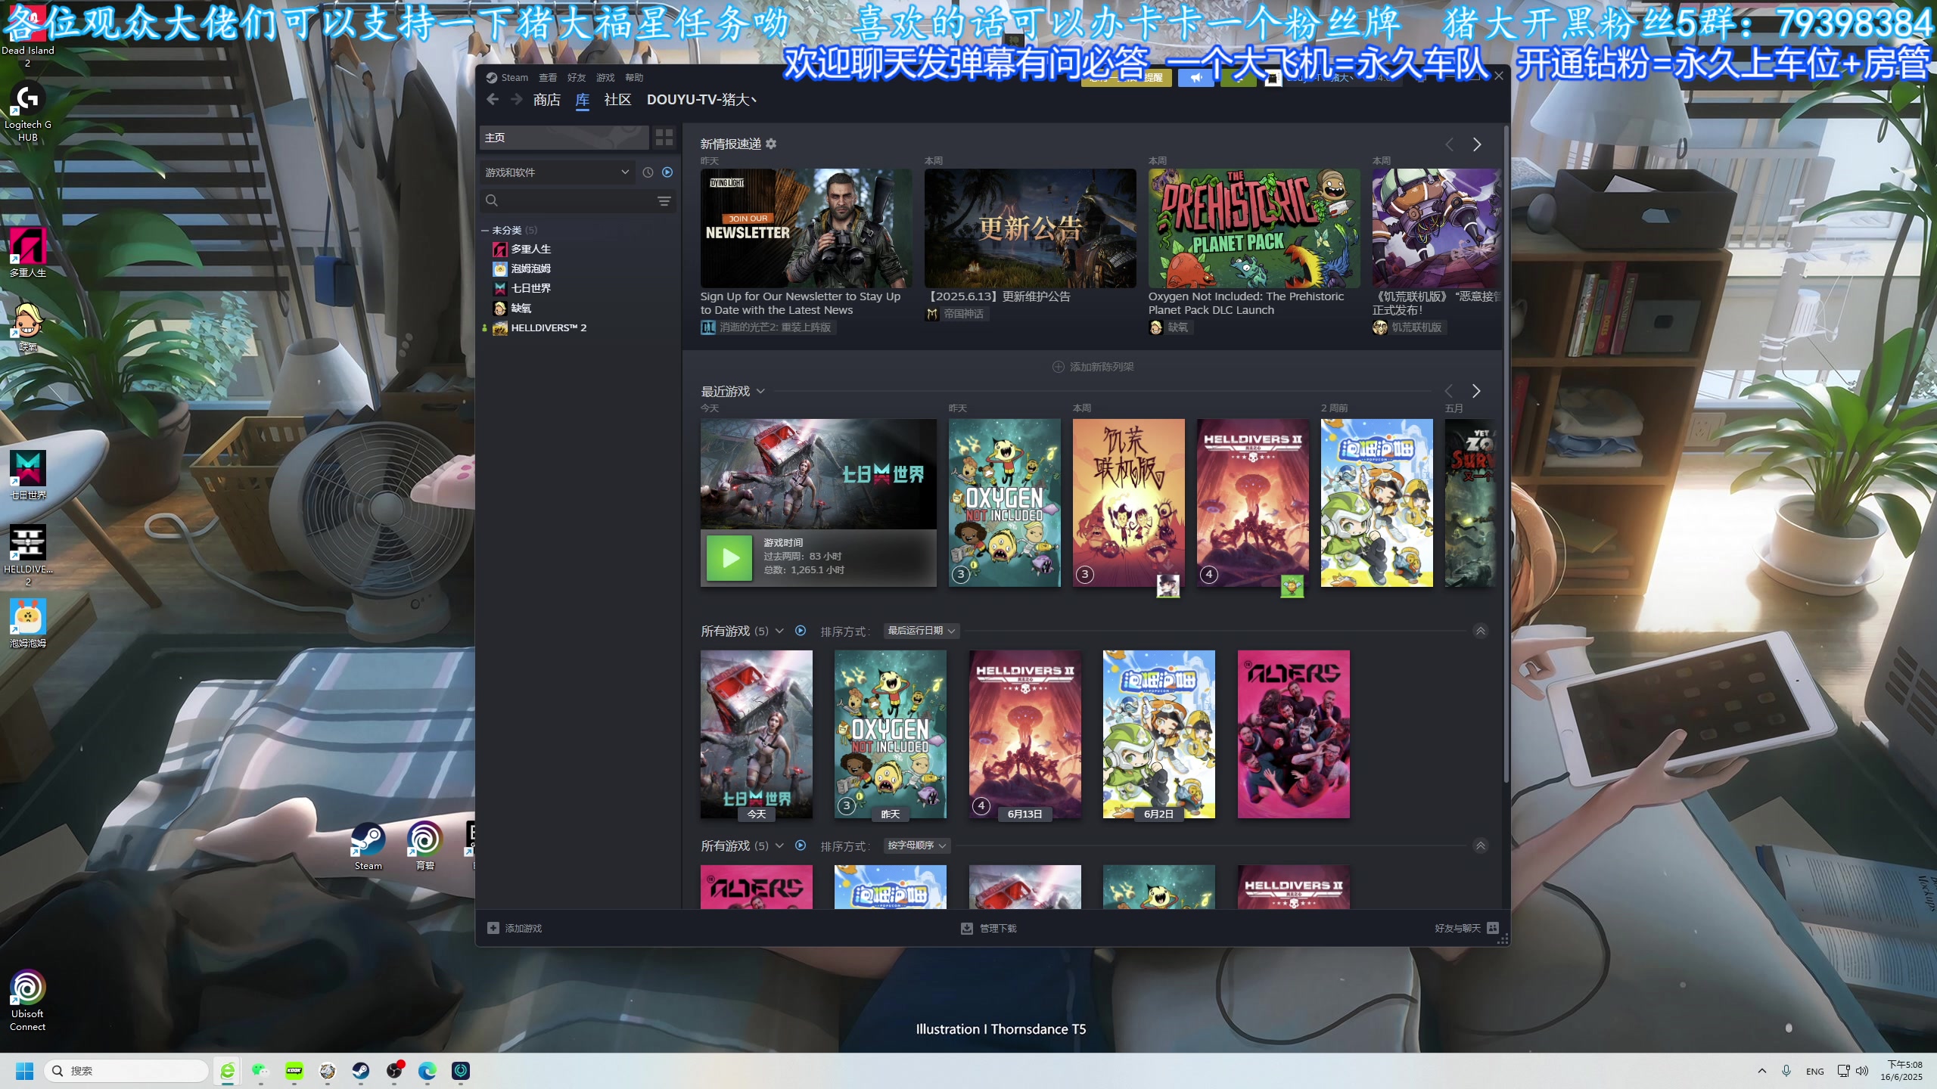Open the 社区 community tab
Screen dimensions: 1937x1089
pyautogui.click(x=617, y=100)
